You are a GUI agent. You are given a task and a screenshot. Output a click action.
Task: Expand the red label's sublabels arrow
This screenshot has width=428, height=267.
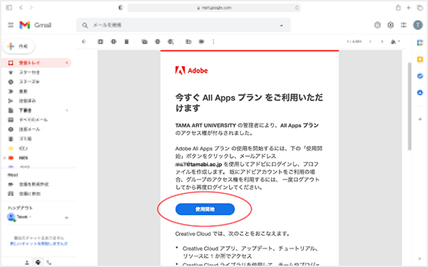(x=4, y=158)
